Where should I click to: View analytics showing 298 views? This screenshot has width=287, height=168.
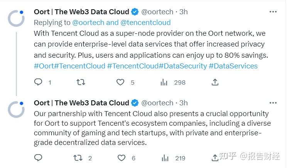[164, 82]
